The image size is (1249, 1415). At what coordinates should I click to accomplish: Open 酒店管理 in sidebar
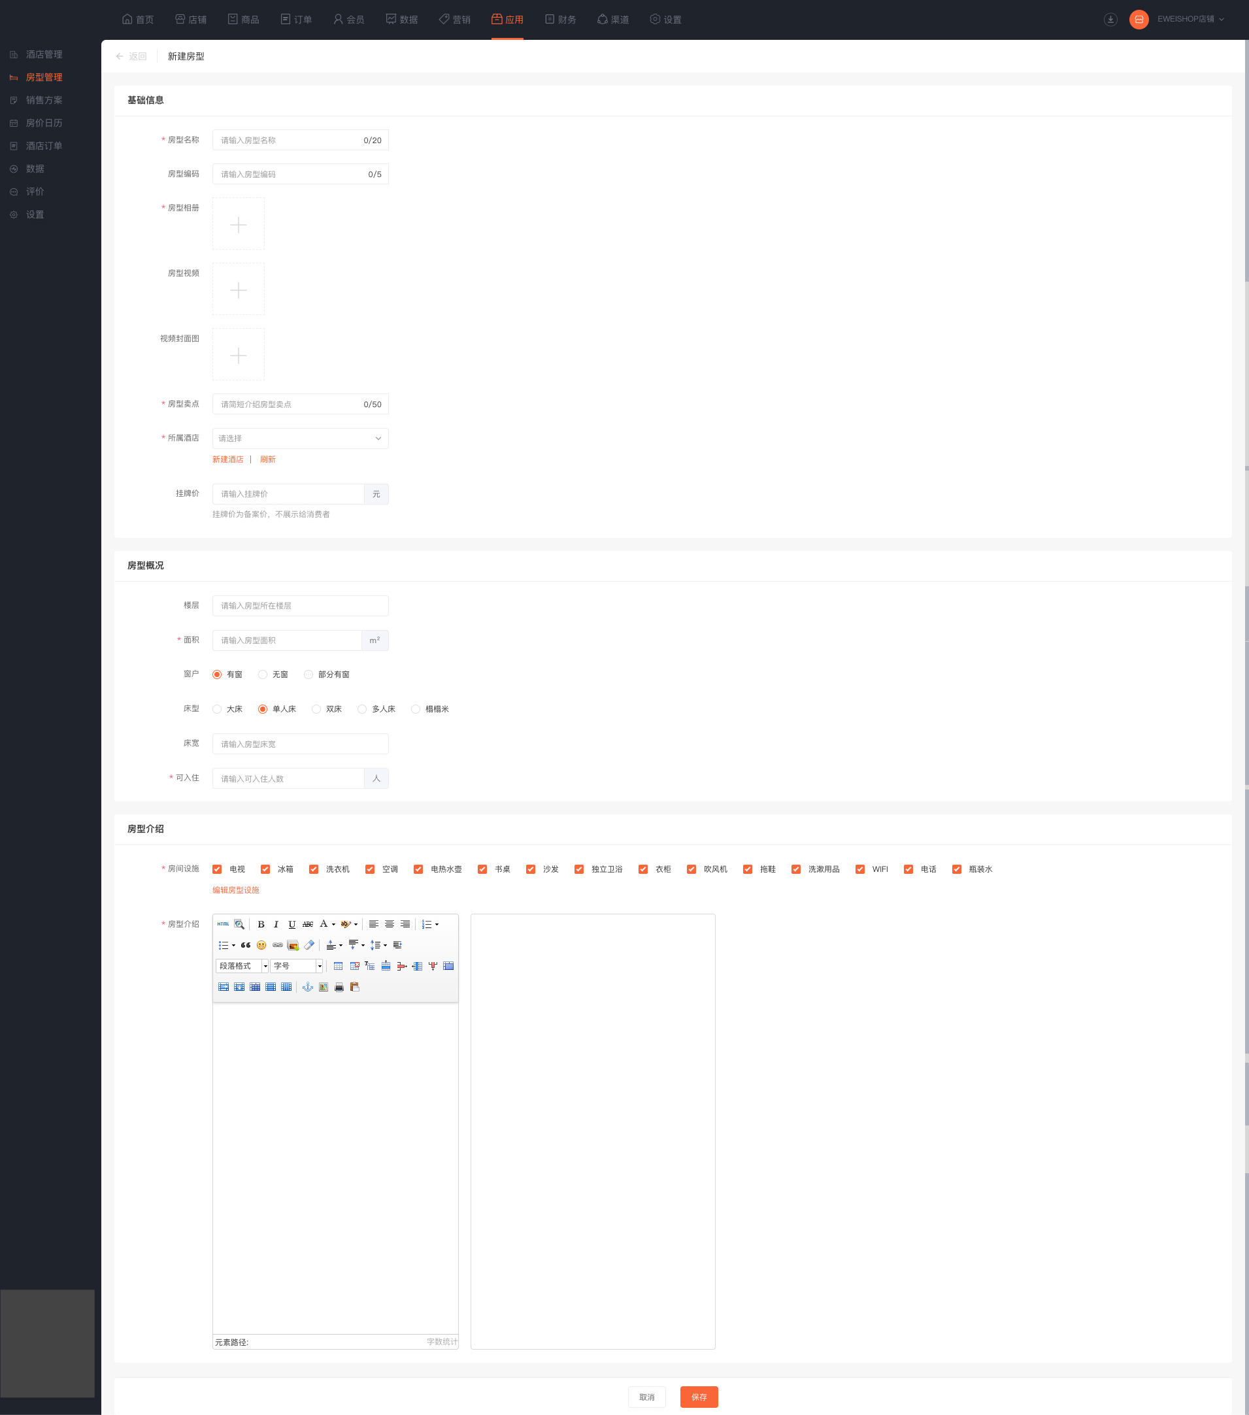tap(36, 54)
